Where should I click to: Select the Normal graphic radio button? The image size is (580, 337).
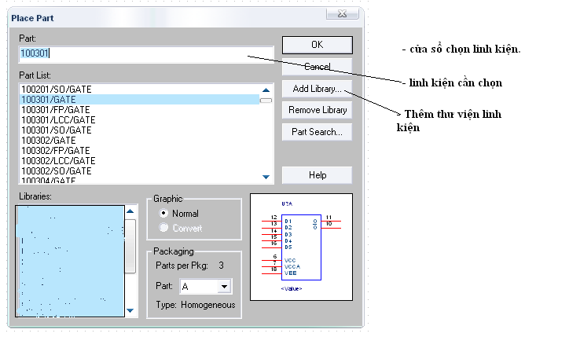pos(163,213)
